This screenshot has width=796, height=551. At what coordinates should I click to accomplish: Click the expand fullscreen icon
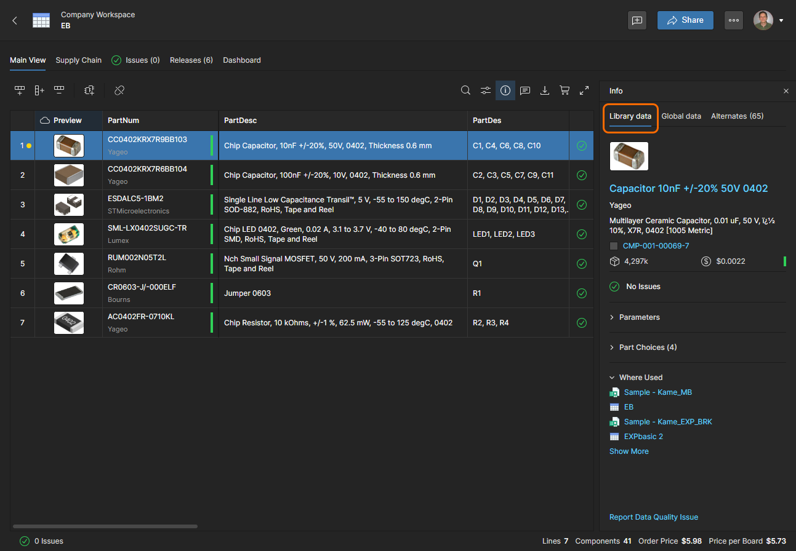pos(584,90)
